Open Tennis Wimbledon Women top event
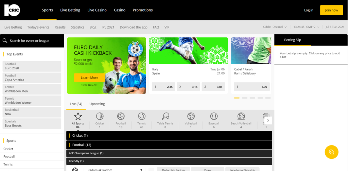This screenshot has width=348, height=171. pyautogui.click(x=32, y=101)
